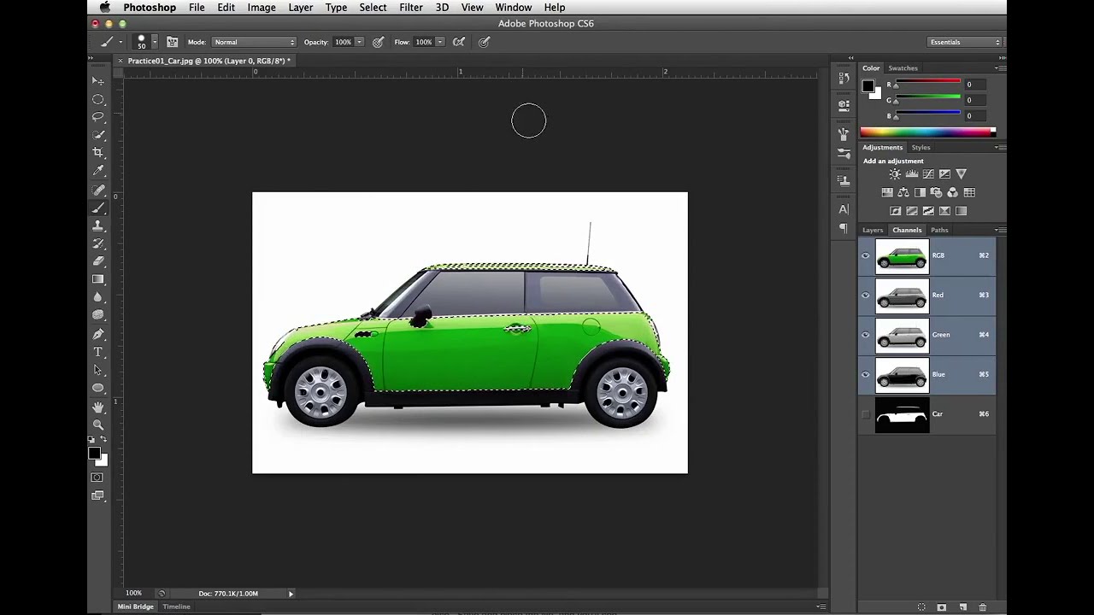The image size is (1094, 615).
Task: Open the Character panel icon
Action: pos(844,209)
